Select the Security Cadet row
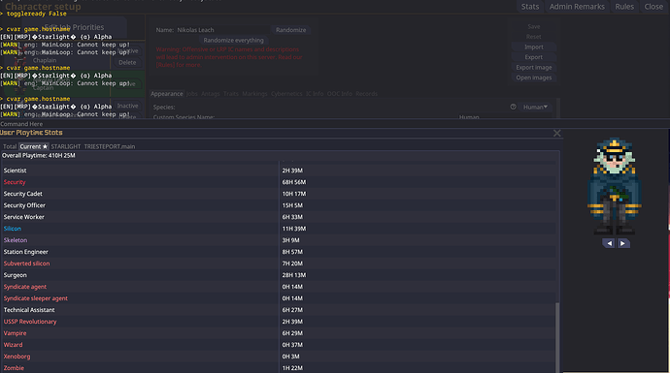Viewport: 670px width, 373px height. [279, 194]
